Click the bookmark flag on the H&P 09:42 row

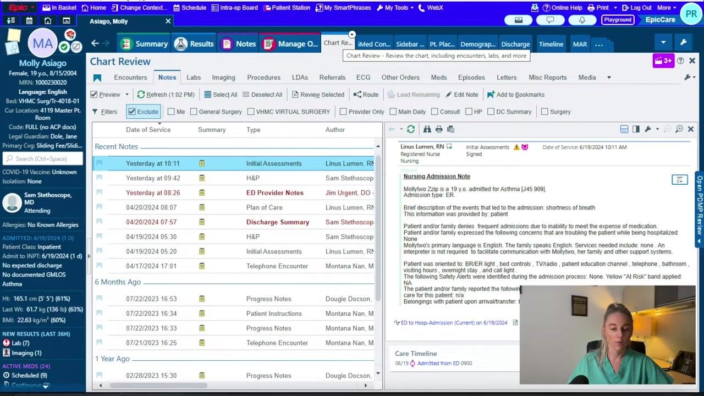pyautogui.click(x=99, y=178)
